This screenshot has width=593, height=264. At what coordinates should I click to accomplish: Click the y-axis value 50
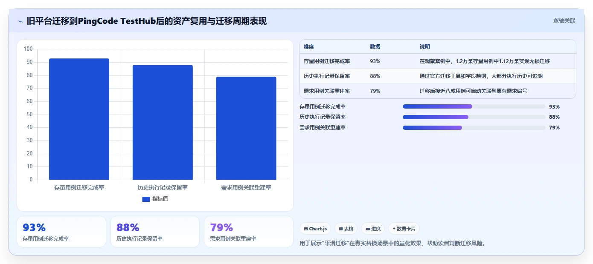click(x=29, y=115)
